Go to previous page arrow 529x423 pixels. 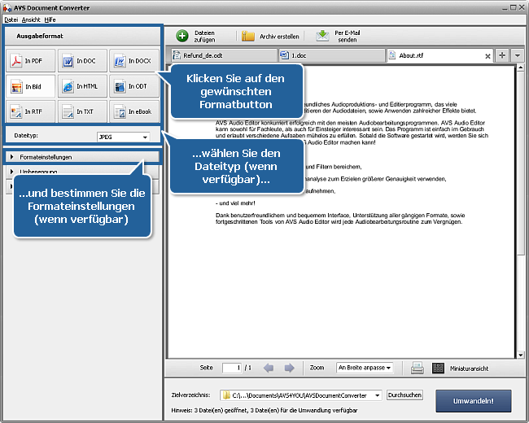pyautogui.click(x=269, y=368)
